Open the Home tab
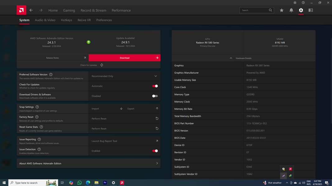This screenshot has height=186, width=332. click(53, 10)
